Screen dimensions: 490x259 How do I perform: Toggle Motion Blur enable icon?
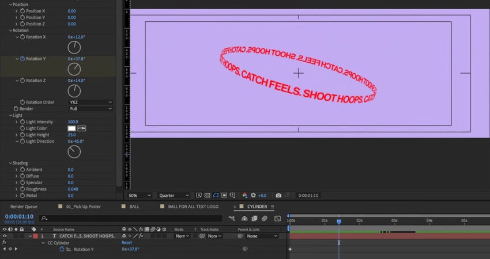(265, 219)
